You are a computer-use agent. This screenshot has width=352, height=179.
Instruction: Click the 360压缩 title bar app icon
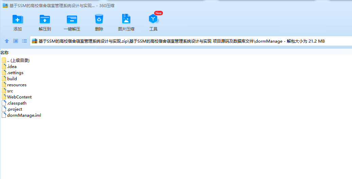(5, 6)
